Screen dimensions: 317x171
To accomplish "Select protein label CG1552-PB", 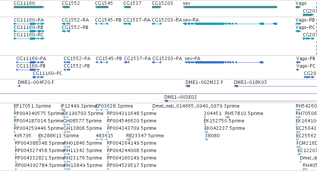I will coord(77,66).
